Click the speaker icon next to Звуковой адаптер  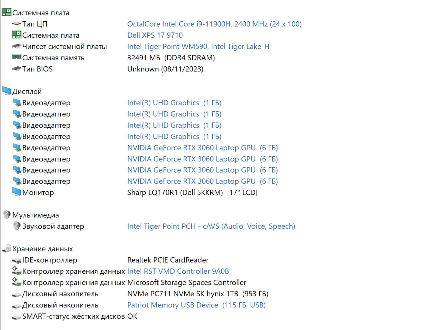tap(16, 225)
